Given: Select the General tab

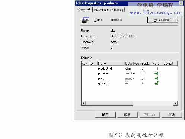Looking at the screenshot, I should [x=84, y=9].
